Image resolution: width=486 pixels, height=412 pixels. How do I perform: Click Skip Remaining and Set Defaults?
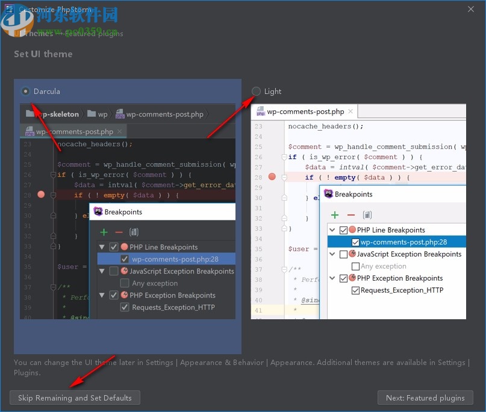click(75, 398)
